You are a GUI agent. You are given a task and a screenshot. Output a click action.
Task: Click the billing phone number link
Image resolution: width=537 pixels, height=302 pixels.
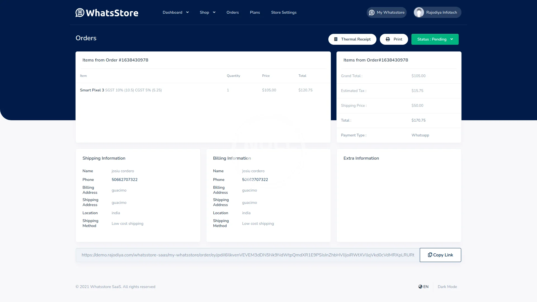click(255, 180)
